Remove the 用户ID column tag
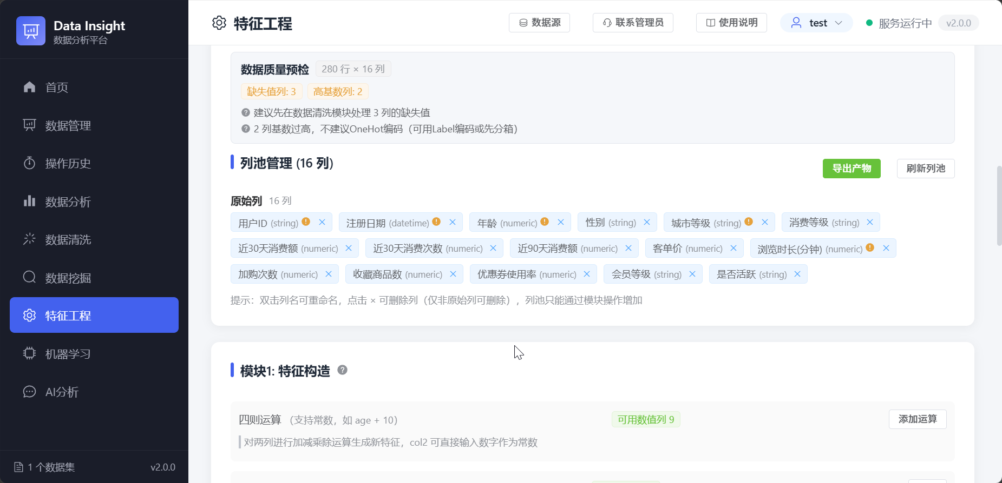1002x483 pixels. coord(322,222)
